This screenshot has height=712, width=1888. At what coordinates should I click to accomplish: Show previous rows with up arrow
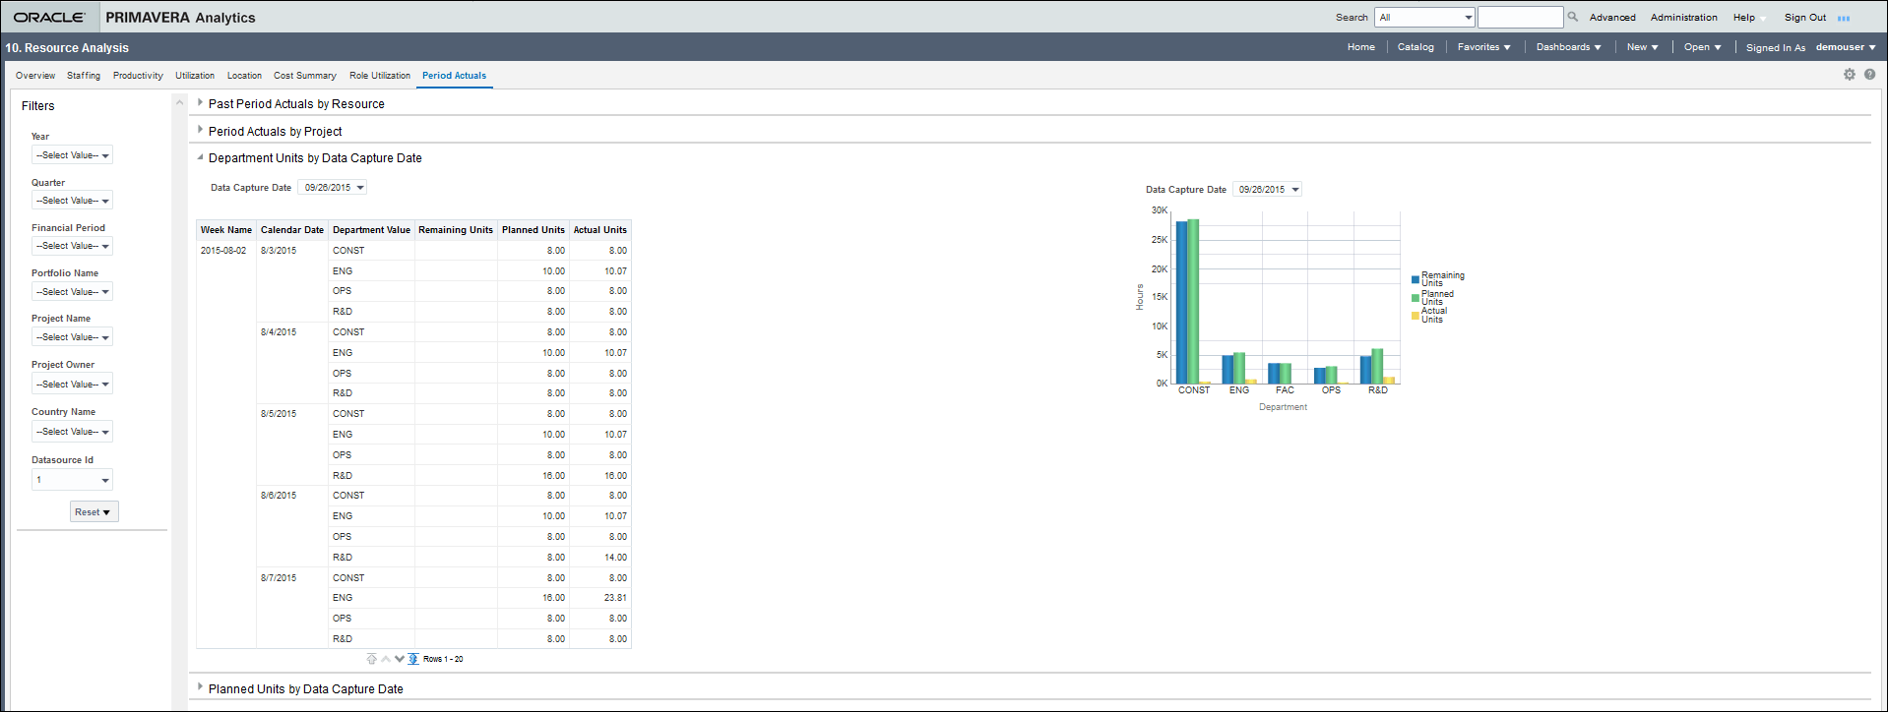[386, 659]
